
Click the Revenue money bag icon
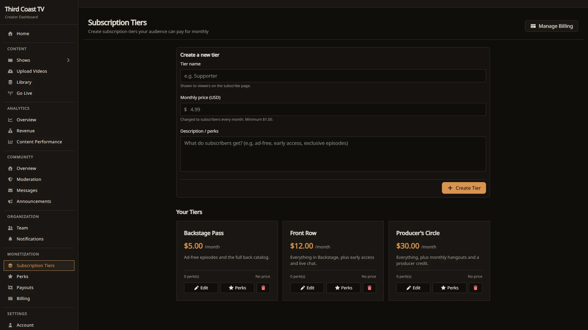click(10, 131)
